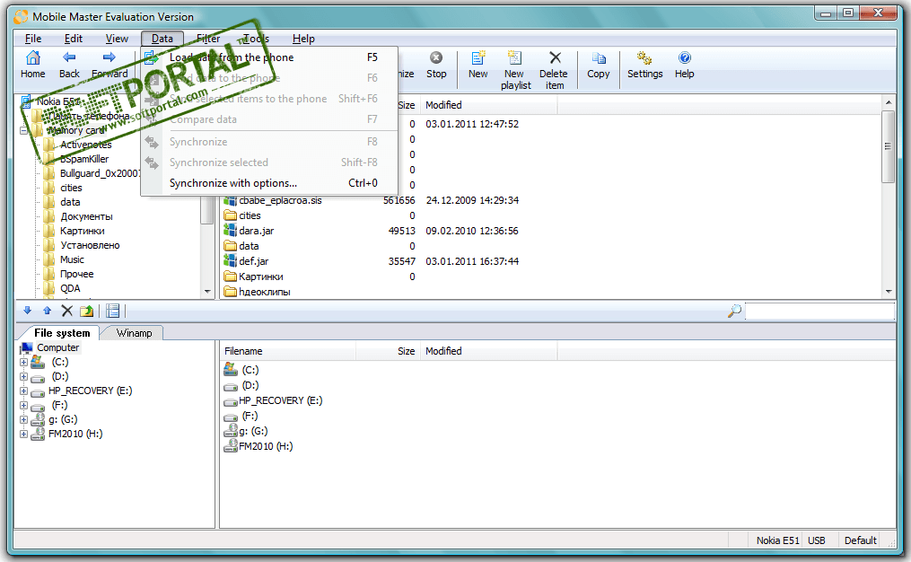Select the cities folder in file list
This screenshot has height=562, width=911.
pos(250,215)
